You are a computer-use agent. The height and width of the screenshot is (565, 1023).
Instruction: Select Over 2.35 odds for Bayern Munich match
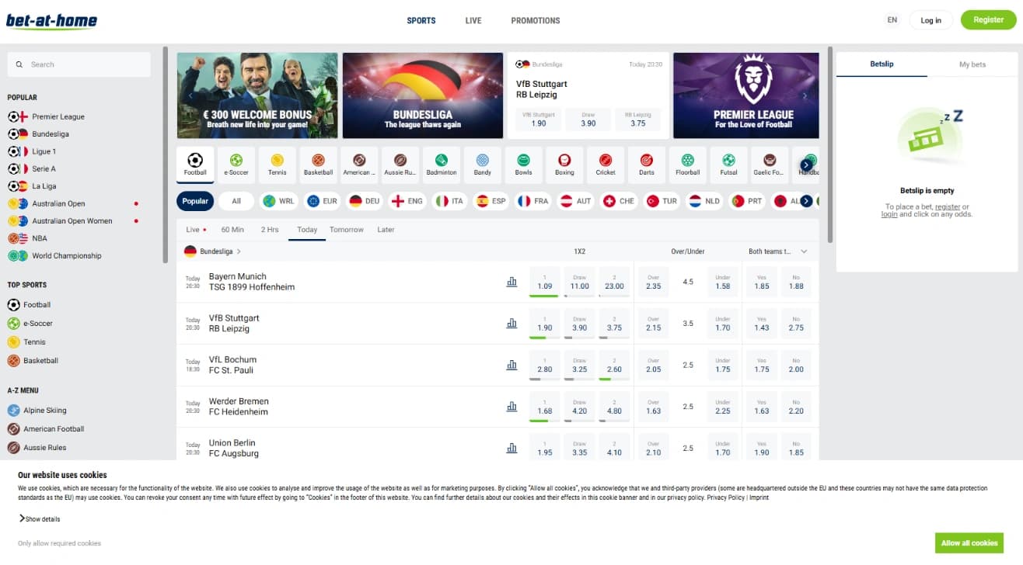pyautogui.click(x=653, y=282)
